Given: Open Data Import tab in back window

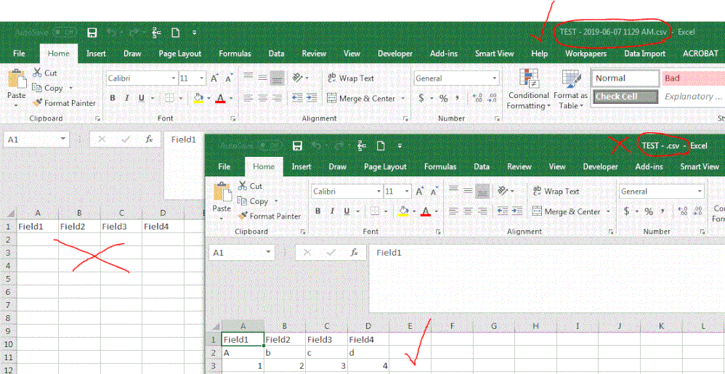Looking at the screenshot, I should click(644, 54).
